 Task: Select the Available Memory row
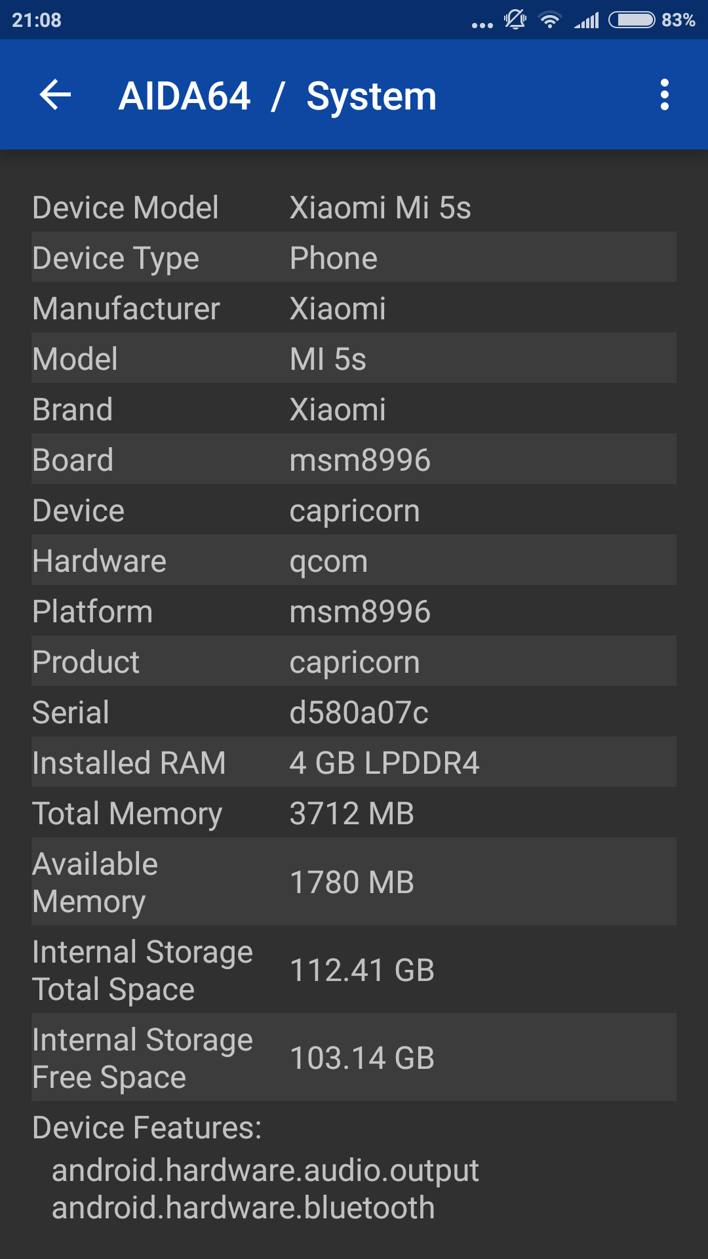coord(354,882)
